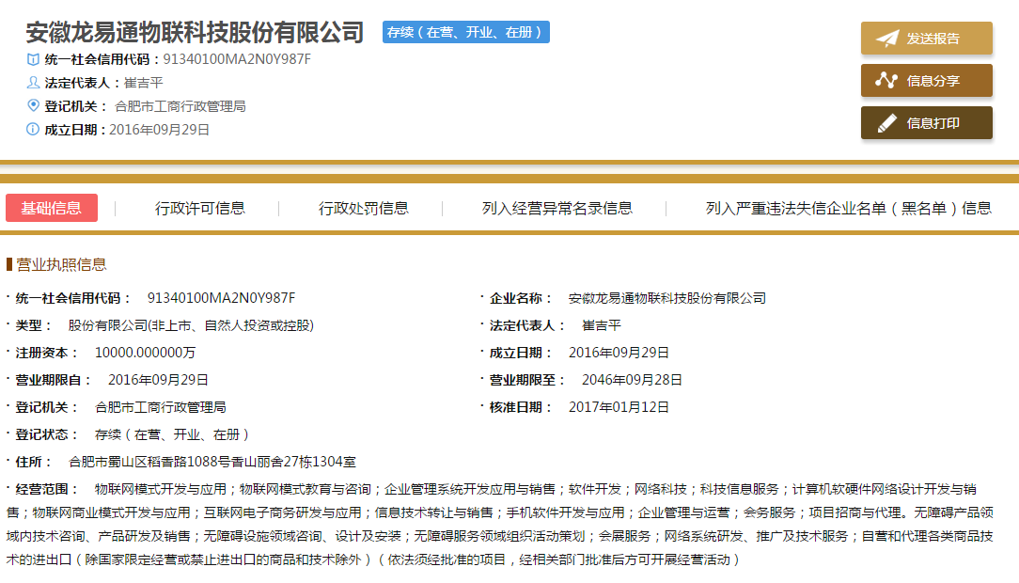This screenshot has width=1019, height=583.
Task: Click the blue 存续（在营、开业、在册）status badge
Action: point(466,32)
